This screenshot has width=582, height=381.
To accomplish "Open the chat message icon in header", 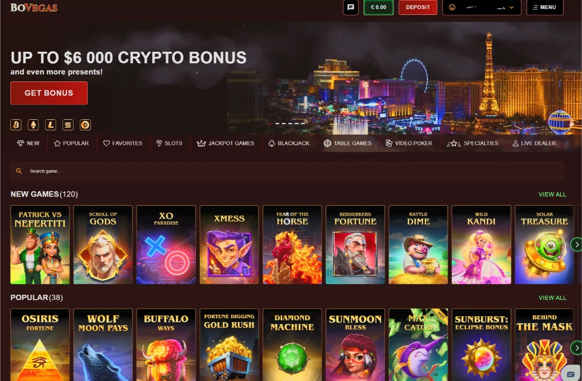I will tap(351, 7).
